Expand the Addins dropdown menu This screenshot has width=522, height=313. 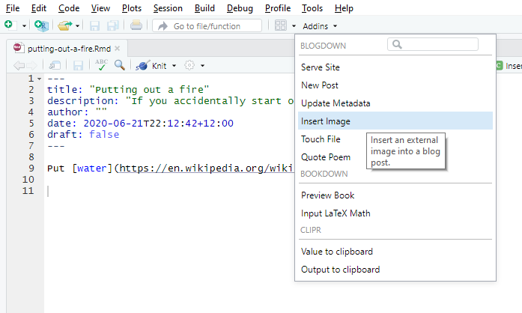pos(320,26)
